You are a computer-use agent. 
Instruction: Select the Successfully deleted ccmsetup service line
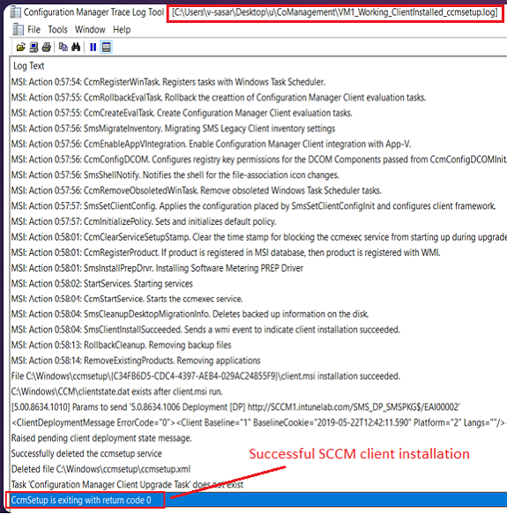tap(258, 453)
